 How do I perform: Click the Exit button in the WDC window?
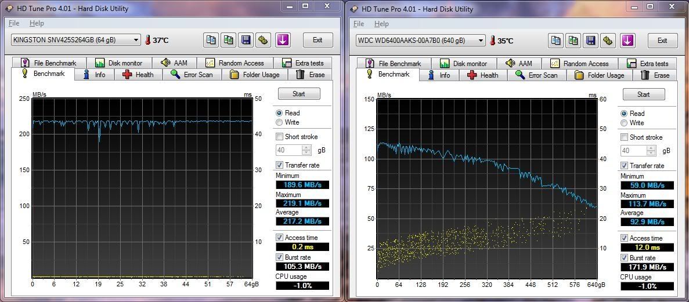pyautogui.click(x=662, y=41)
